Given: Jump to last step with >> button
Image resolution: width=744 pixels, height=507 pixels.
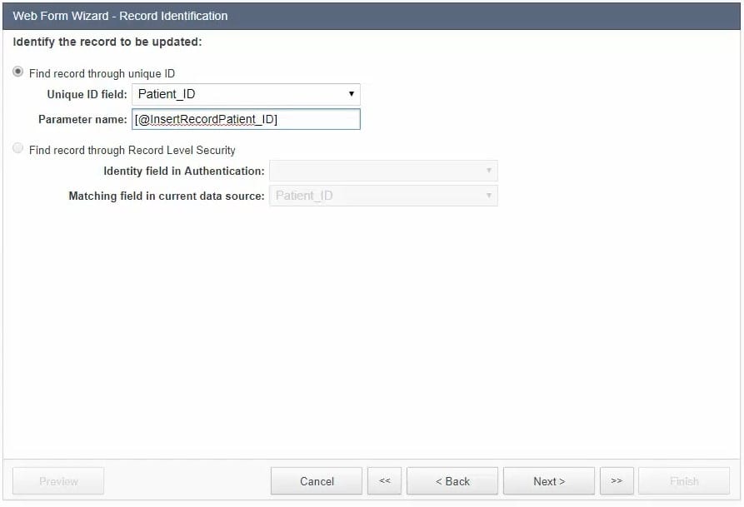Looking at the screenshot, I should coord(617,481).
